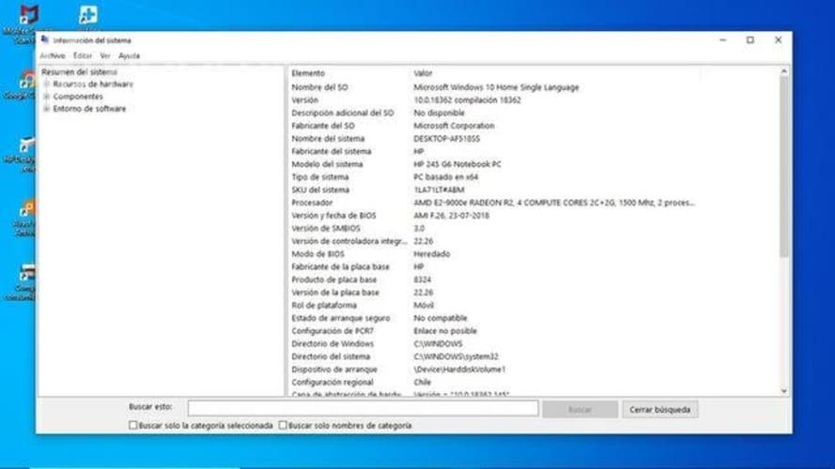The image size is (835, 469).
Task: Click the value Heredado
Action: pyautogui.click(x=431, y=253)
